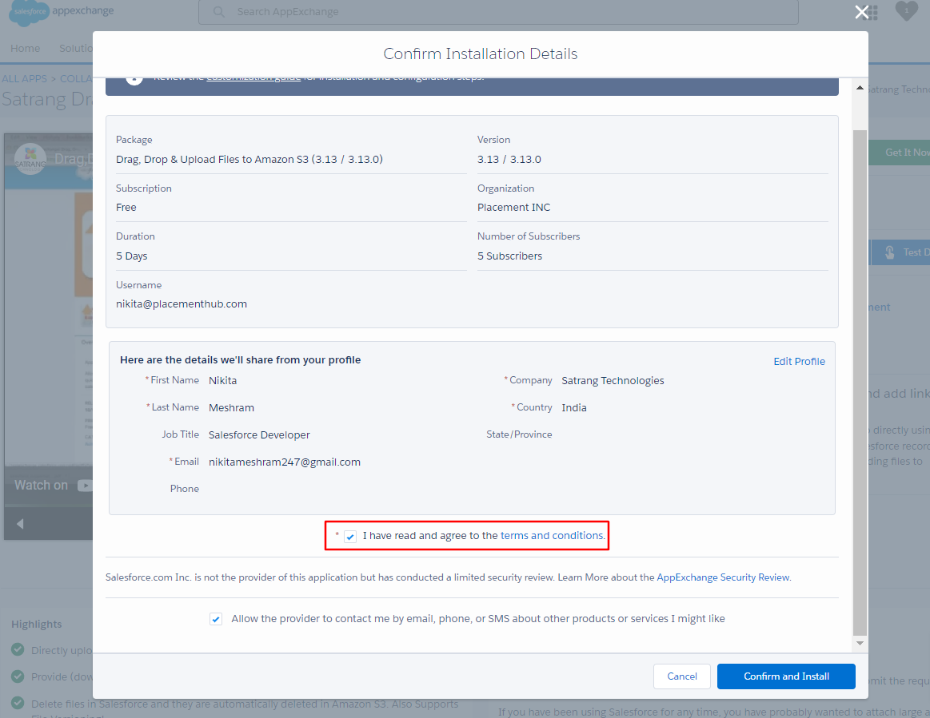This screenshot has width=930, height=718.
Task: Click the Salesforce AppExchange logo
Action: click(62, 12)
